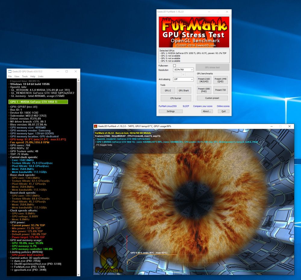The width and height of the screenshot is (301, 280).
Task: Click the 'F1: toggle help' text in burn-in window
Action: pos(104,145)
